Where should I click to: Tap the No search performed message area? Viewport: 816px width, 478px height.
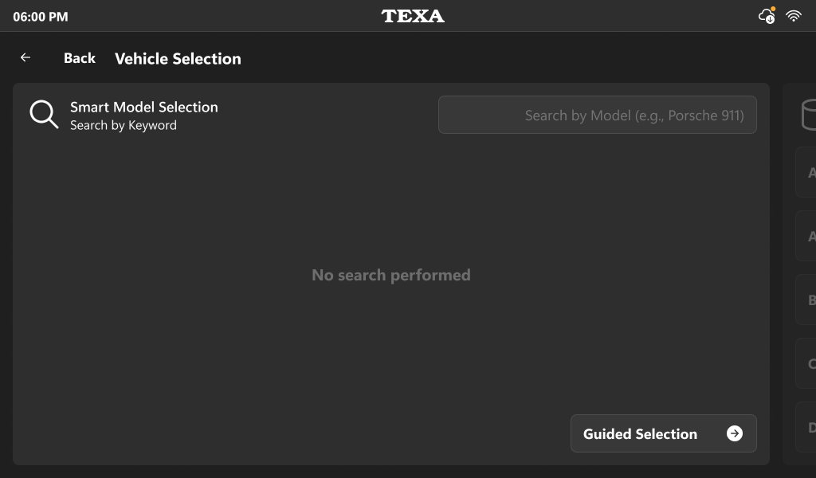pyautogui.click(x=390, y=275)
